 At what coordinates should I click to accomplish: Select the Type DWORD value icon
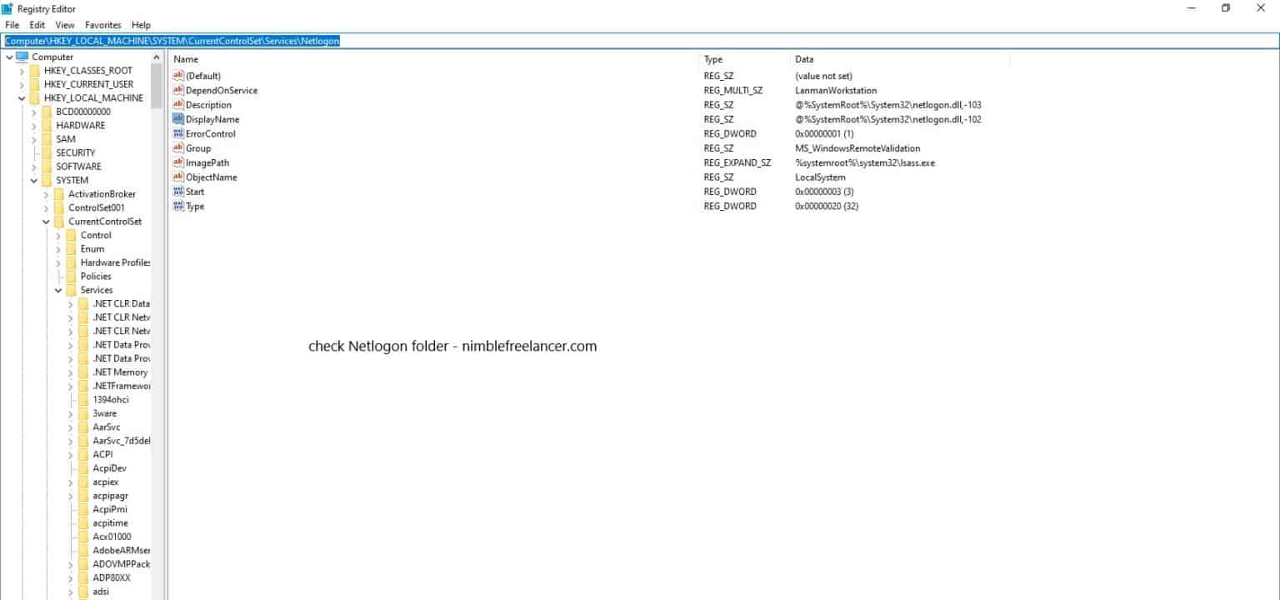(178, 206)
